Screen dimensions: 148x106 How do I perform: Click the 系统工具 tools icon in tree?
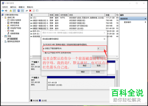pyautogui.click(x=6, y=17)
